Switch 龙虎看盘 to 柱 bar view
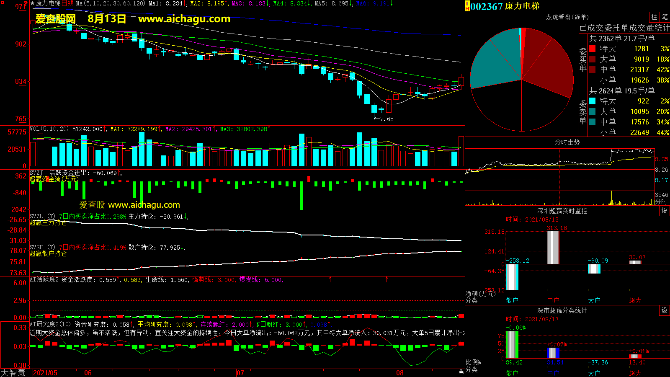670x377 pixels. coord(654,17)
